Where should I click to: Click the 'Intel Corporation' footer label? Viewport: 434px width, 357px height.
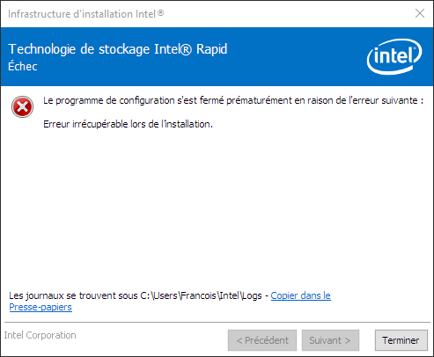pyautogui.click(x=40, y=335)
